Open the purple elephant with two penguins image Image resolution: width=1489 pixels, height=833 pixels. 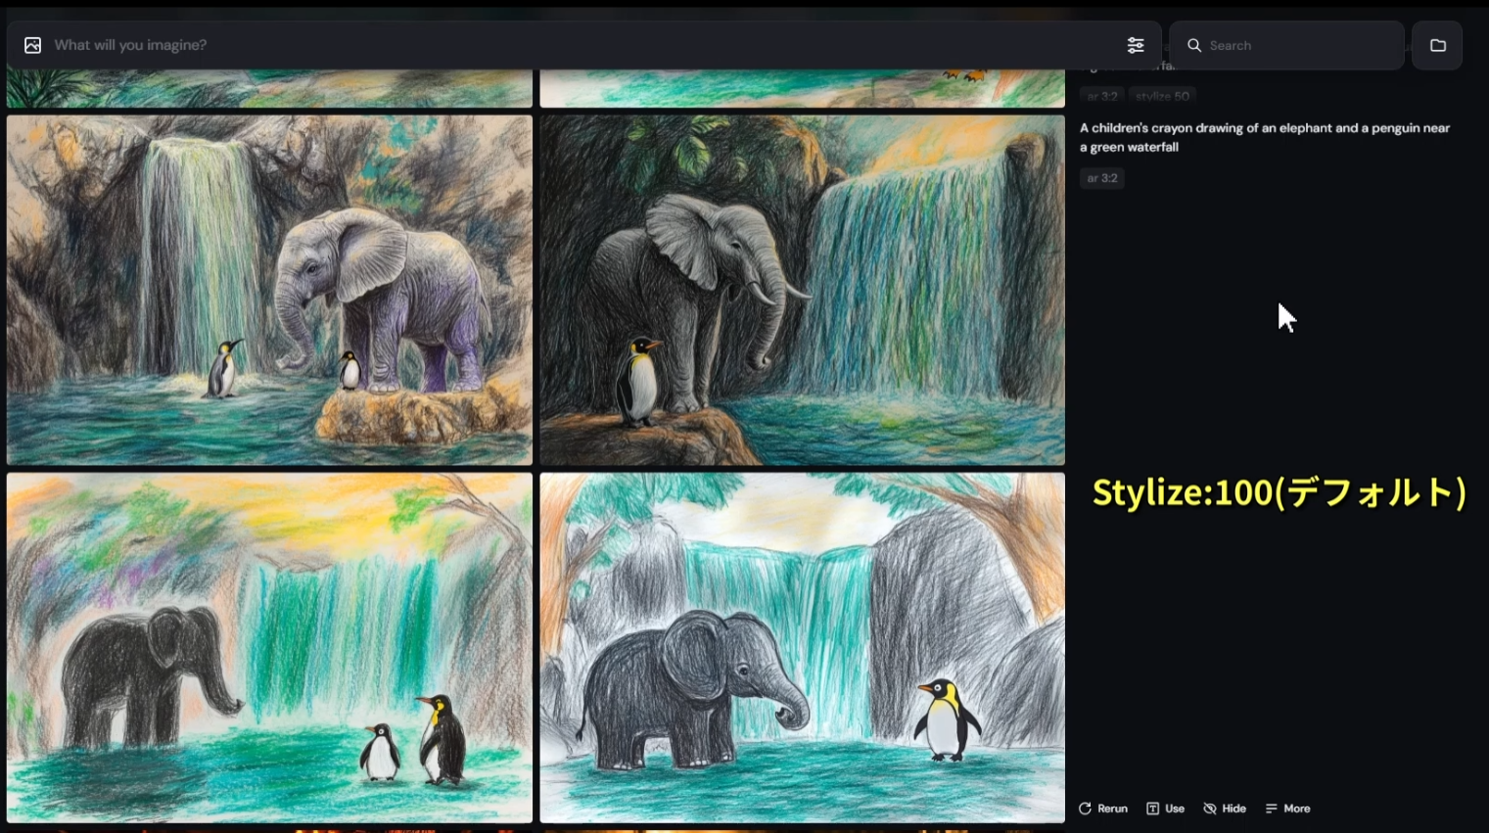tap(269, 290)
